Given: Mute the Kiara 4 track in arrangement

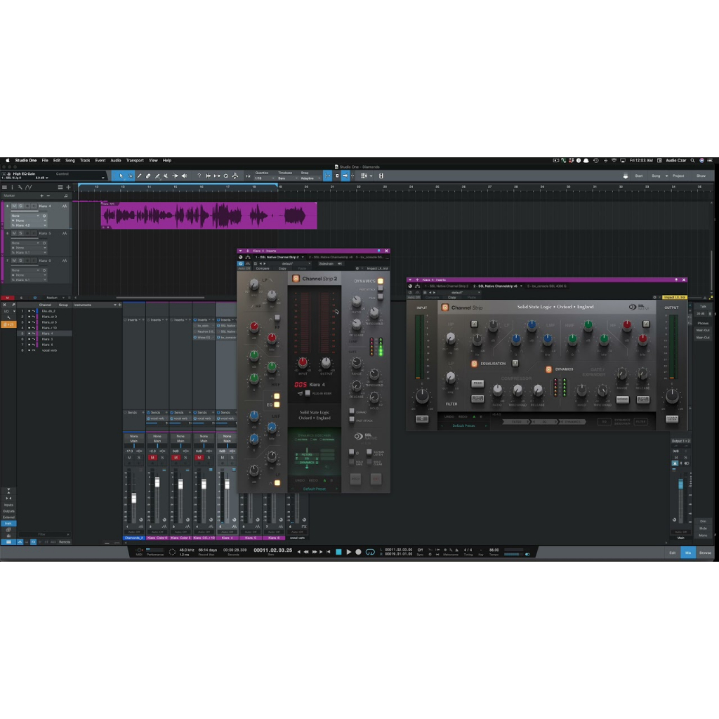Looking at the screenshot, I should pyautogui.click(x=14, y=206).
